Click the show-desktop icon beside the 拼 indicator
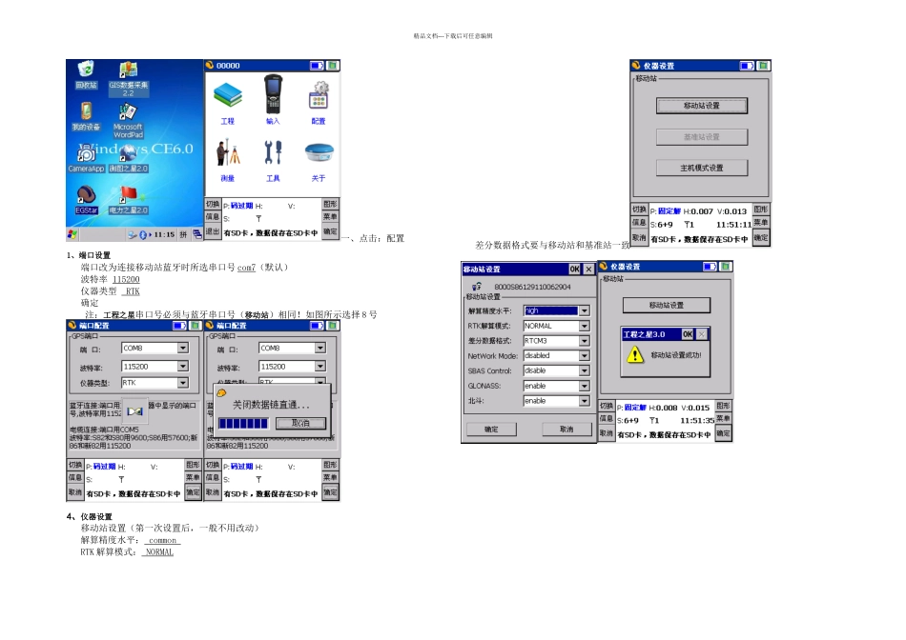The image size is (906, 640). click(x=197, y=234)
